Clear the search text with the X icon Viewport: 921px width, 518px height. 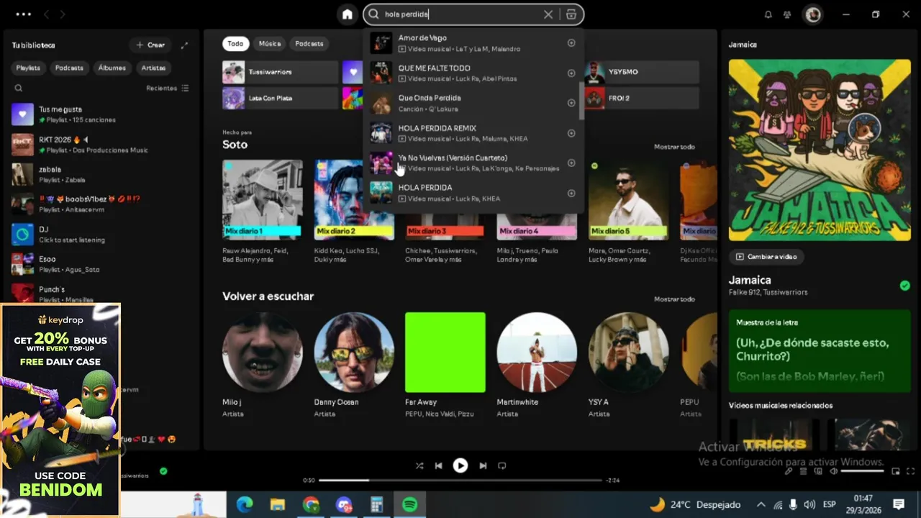(548, 14)
